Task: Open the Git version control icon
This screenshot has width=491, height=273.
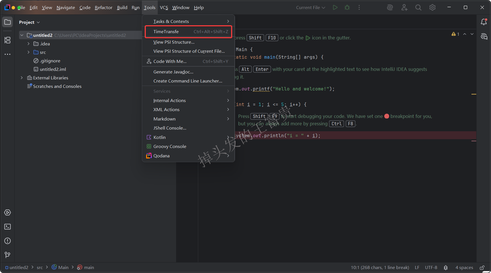Action: [8, 255]
